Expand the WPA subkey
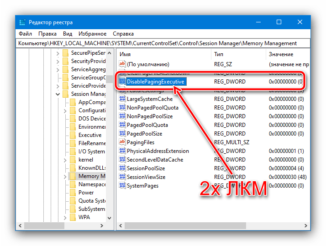 65,218
